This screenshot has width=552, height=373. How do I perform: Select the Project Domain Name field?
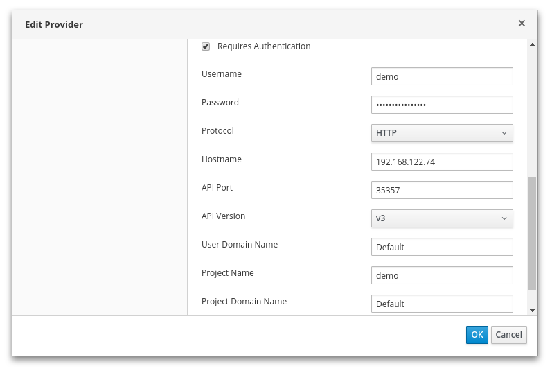pyautogui.click(x=442, y=304)
